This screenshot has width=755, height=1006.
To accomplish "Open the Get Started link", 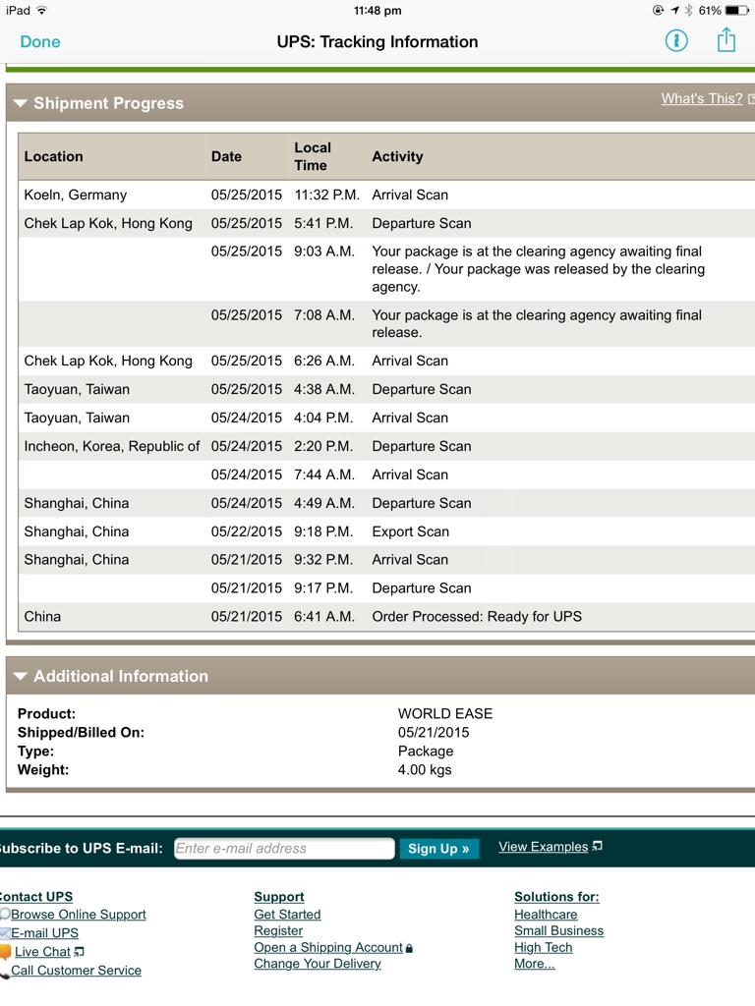I will (287, 915).
